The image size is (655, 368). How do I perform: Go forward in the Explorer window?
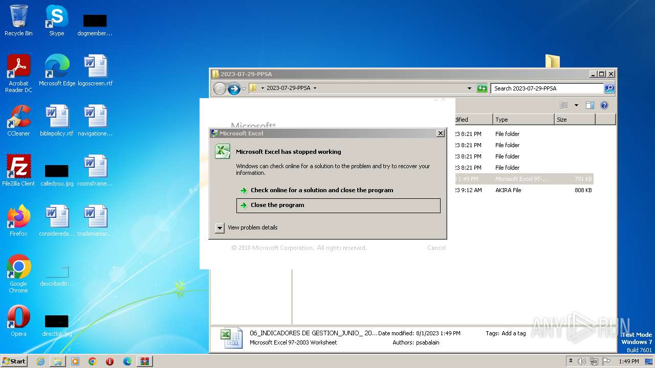pos(234,88)
